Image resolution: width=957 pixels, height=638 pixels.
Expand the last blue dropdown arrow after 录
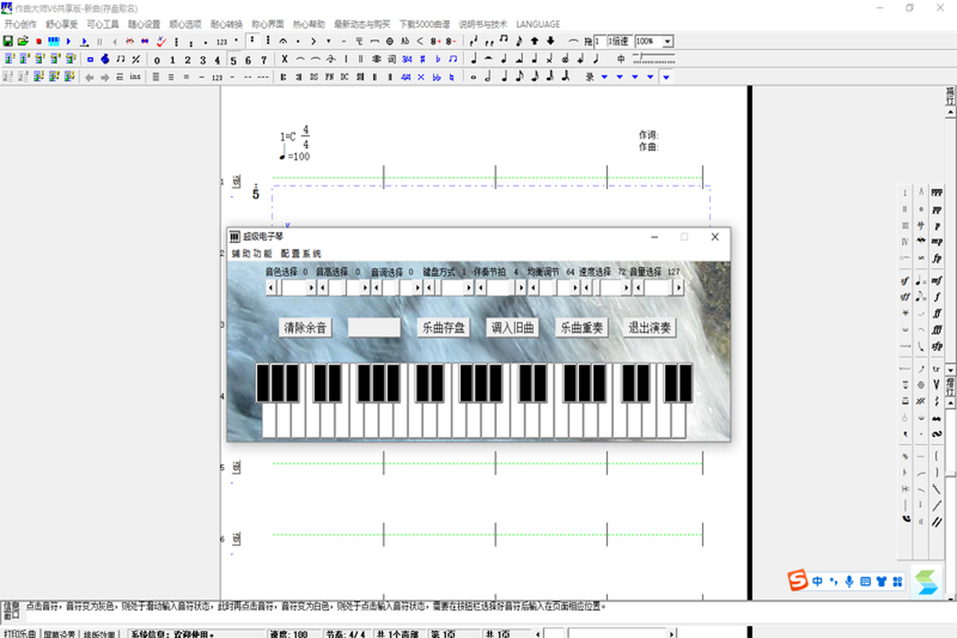tap(666, 77)
